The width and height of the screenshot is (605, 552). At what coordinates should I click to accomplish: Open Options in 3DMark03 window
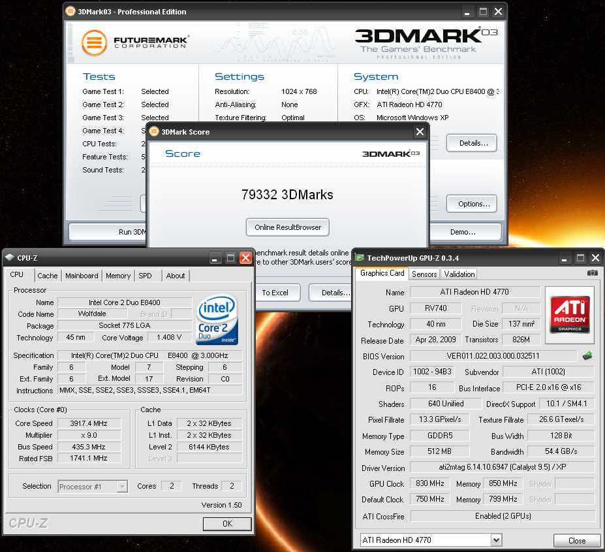pyautogui.click(x=471, y=204)
